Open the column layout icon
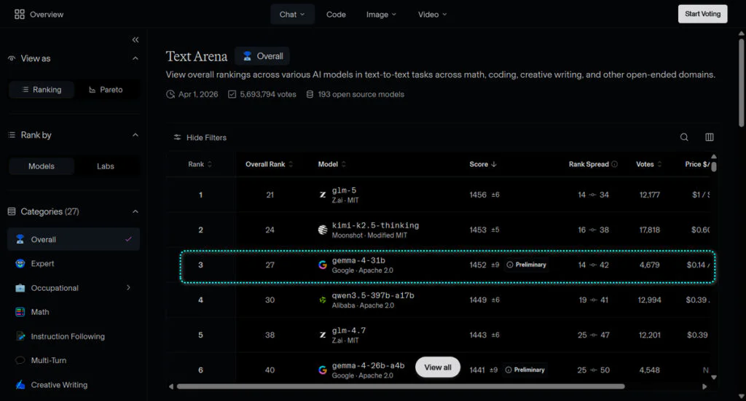746x401 pixels. coord(710,137)
